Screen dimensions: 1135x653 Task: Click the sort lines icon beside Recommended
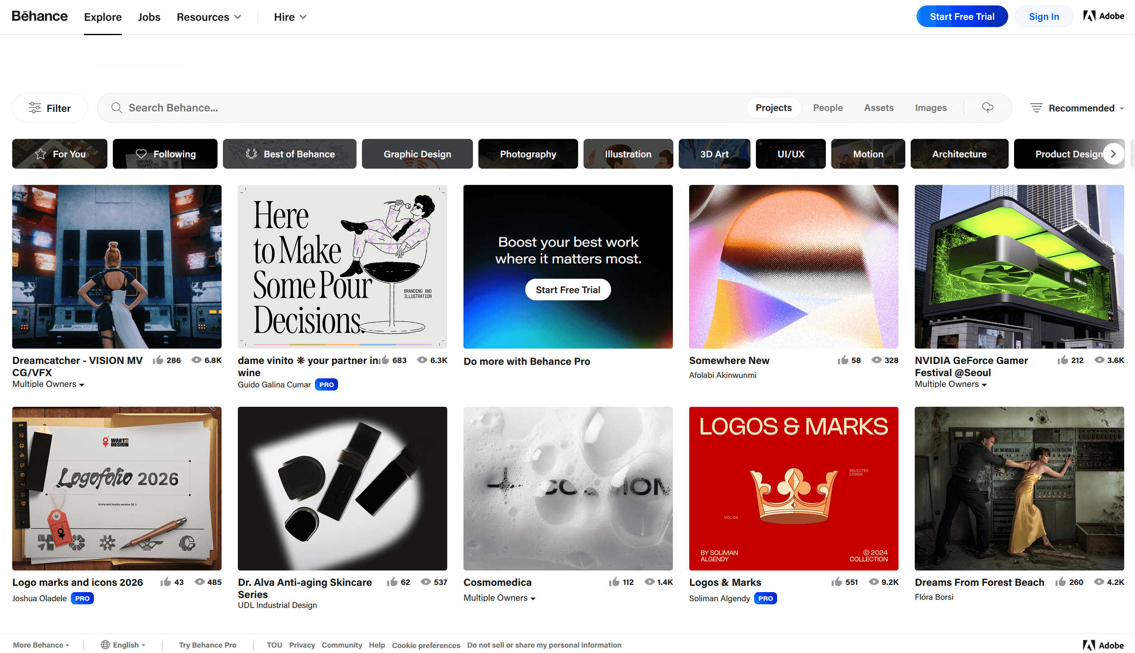pos(1036,108)
